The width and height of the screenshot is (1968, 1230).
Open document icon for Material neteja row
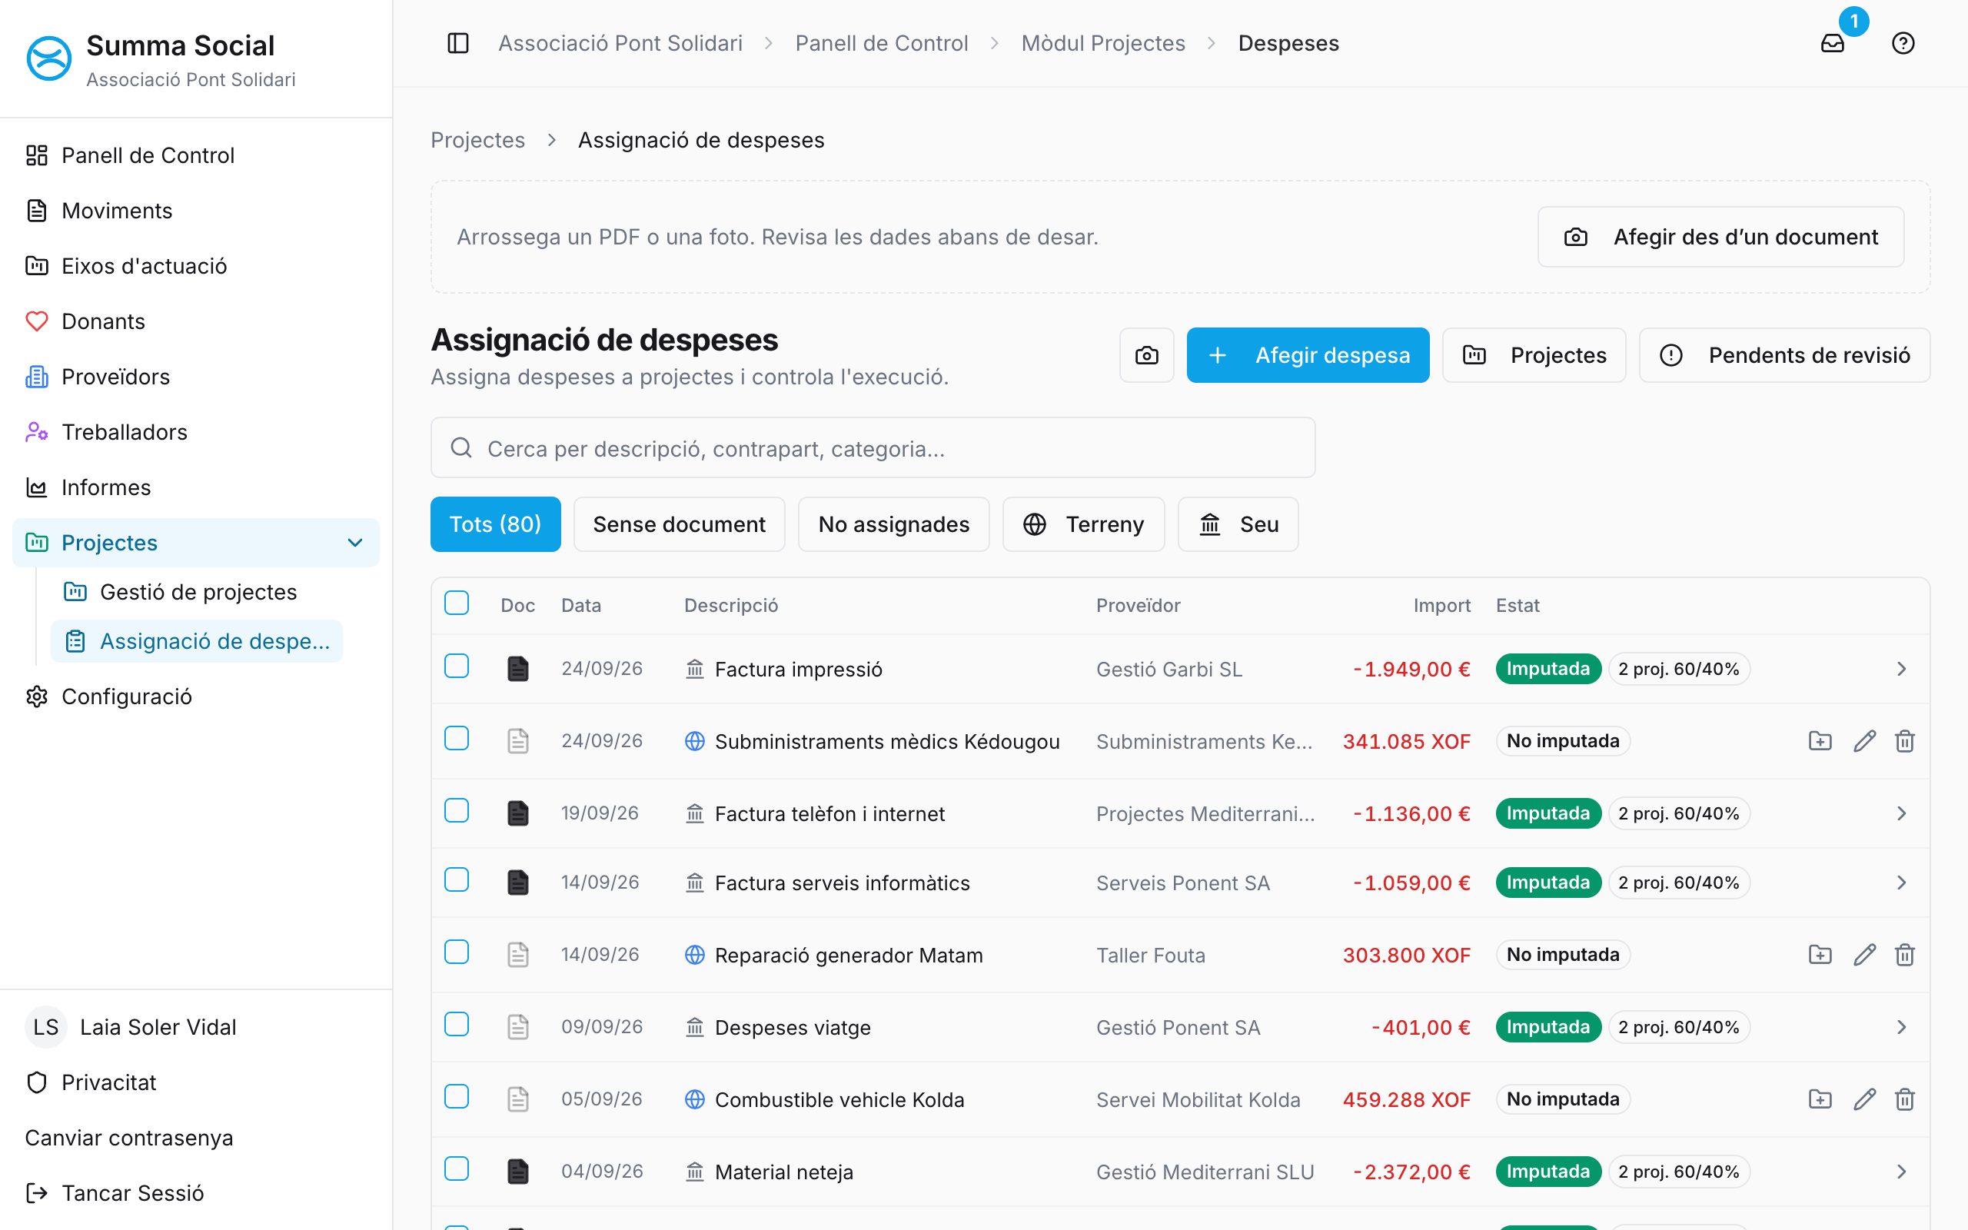[x=518, y=1172]
